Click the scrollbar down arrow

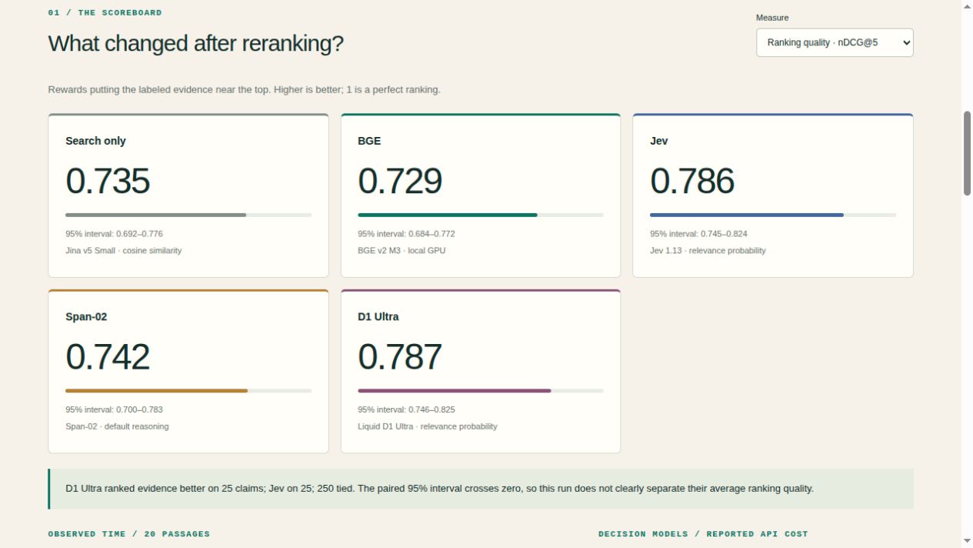967,541
